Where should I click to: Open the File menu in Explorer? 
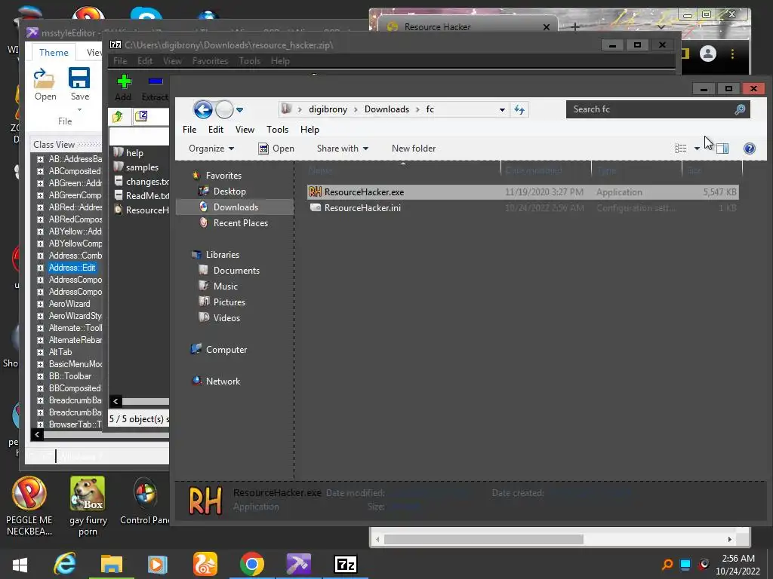click(189, 130)
